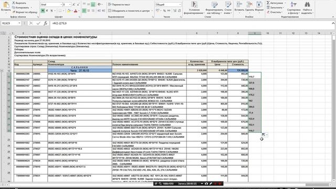336x189 pixels.
Task: Click Merge and Center (Объединить и поместить в центре)
Action: point(129,10)
